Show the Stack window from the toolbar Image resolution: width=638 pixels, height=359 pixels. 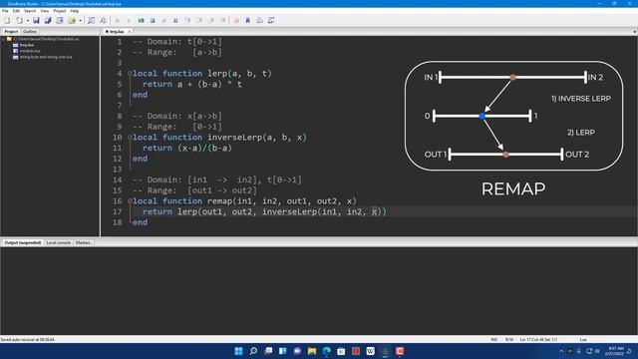[x=259, y=20]
